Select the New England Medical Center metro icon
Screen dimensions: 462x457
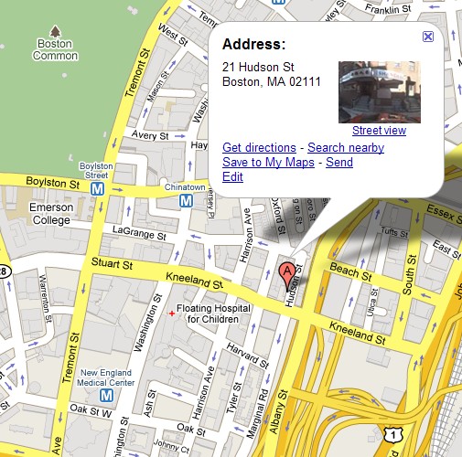[x=106, y=396]
